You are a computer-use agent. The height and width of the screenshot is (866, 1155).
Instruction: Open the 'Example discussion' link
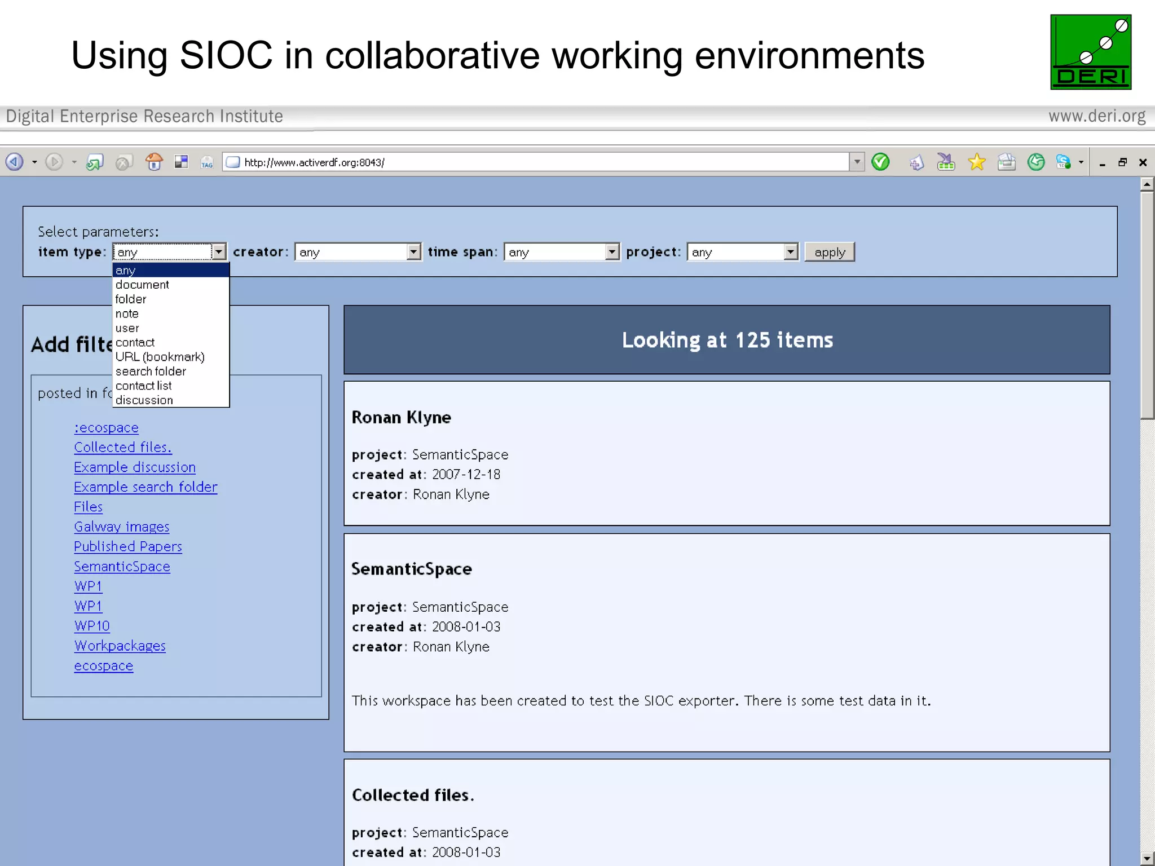pos(135,467)
